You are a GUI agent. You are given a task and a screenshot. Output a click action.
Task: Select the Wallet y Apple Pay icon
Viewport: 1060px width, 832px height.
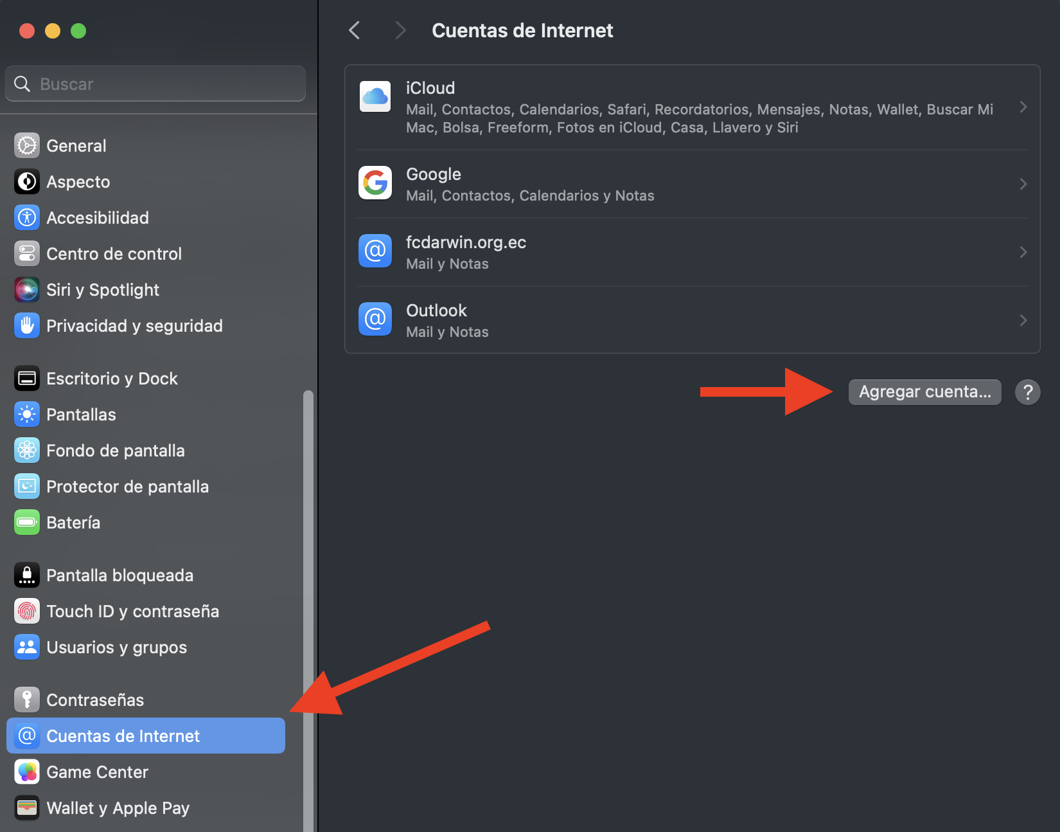tap(27, 808)
